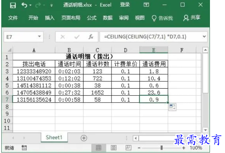Click the Insert Function fx icon
This screenshot has width=225, height=153.
(x=91, y=37)
